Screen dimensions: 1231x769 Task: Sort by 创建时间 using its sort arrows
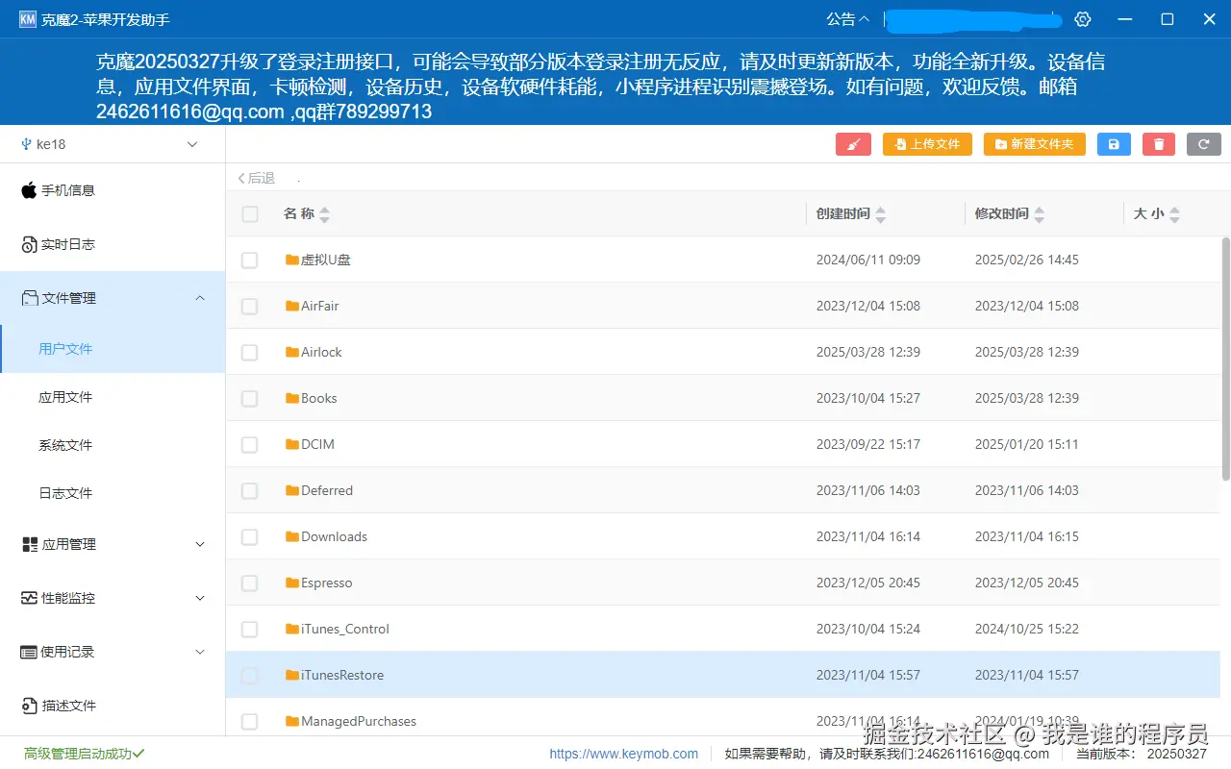[x=881, y=214]
